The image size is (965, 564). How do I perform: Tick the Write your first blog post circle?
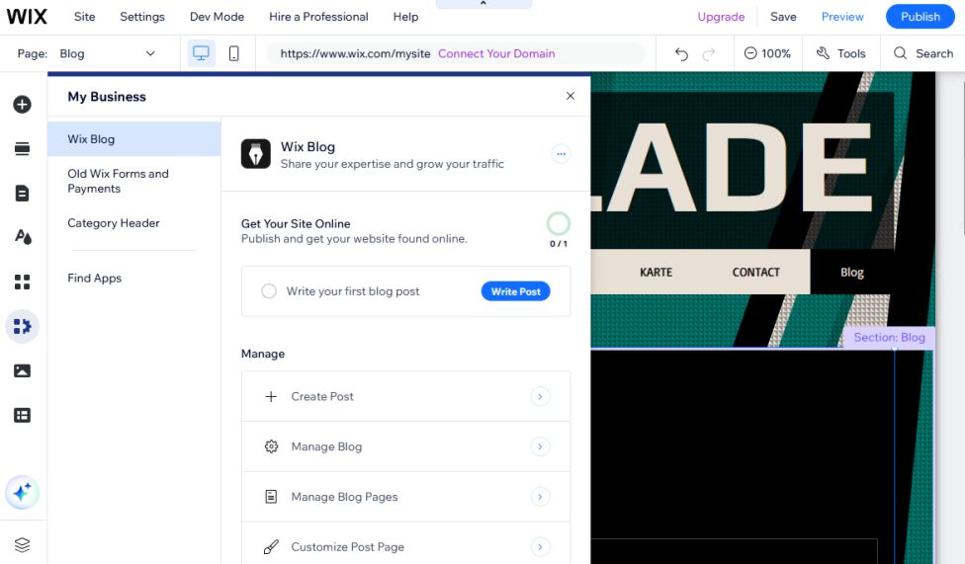point(269,291)
